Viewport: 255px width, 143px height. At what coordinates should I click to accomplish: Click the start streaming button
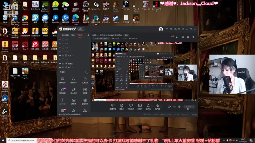pos(189,107)
